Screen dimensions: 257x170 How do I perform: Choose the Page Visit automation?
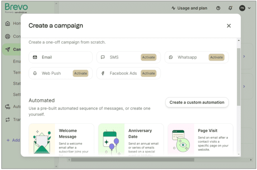[200, 139]
